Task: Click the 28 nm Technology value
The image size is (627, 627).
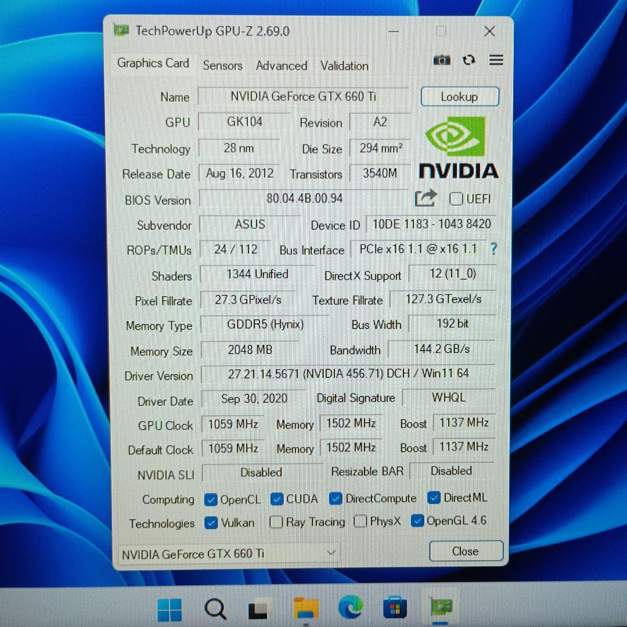Action: 239,148
